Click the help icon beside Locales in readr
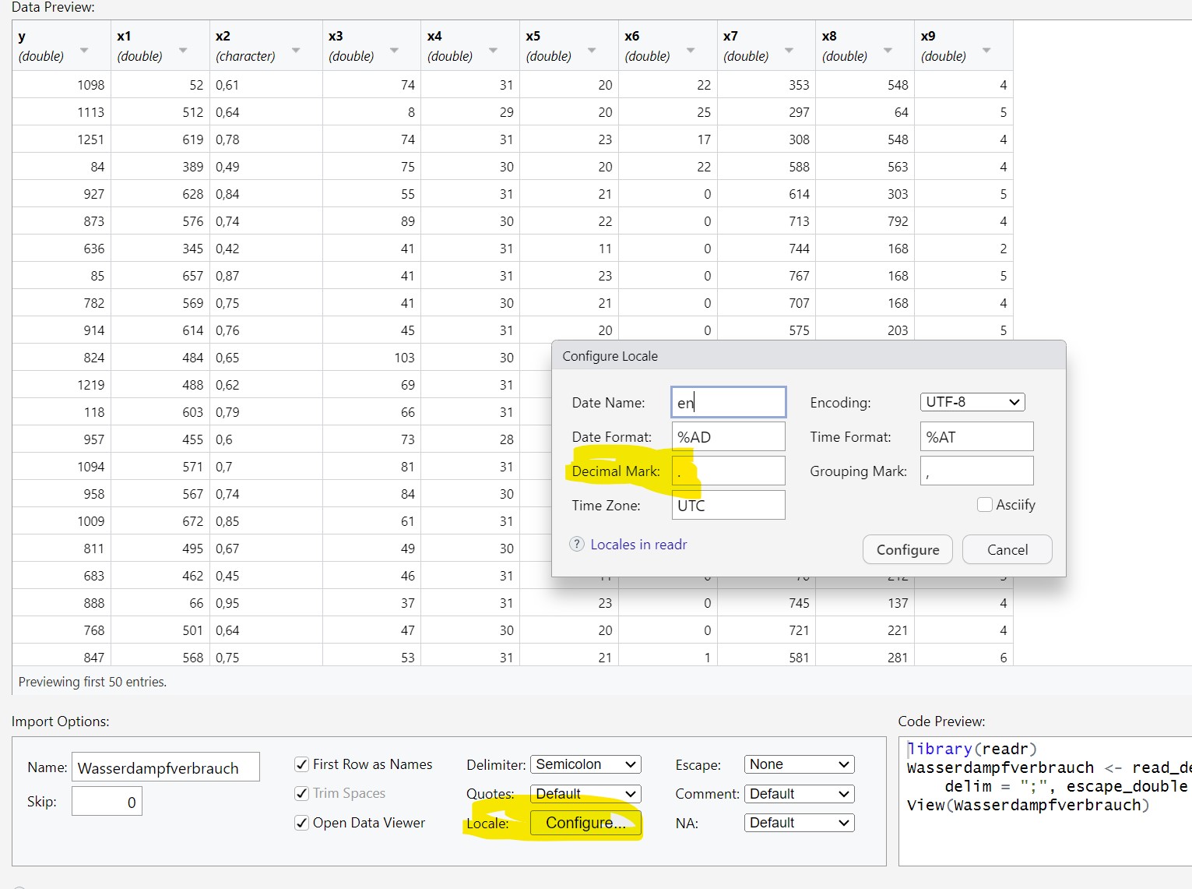This screenshot has height=889, width=1192. point(577,544)
